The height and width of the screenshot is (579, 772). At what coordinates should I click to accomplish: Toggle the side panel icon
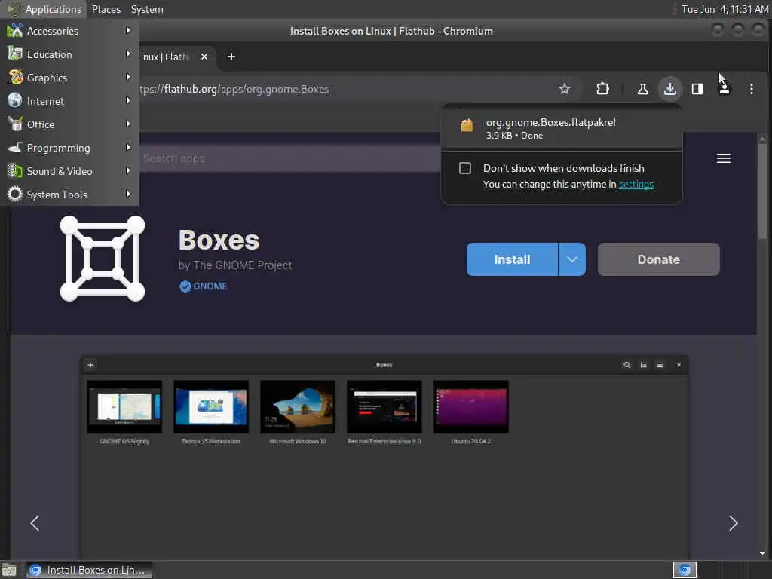click(x=697, y=89)
